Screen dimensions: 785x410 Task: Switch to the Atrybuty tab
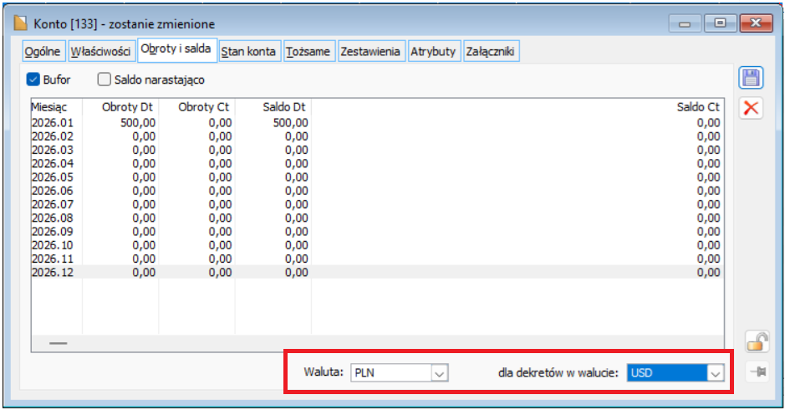click(433, 52)
